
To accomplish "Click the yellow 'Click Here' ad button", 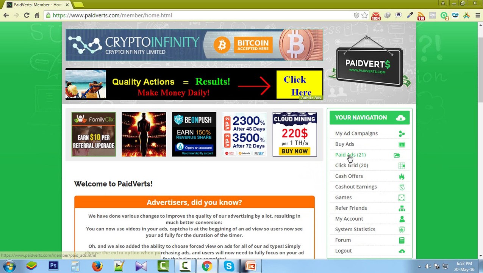I will 299,85.
